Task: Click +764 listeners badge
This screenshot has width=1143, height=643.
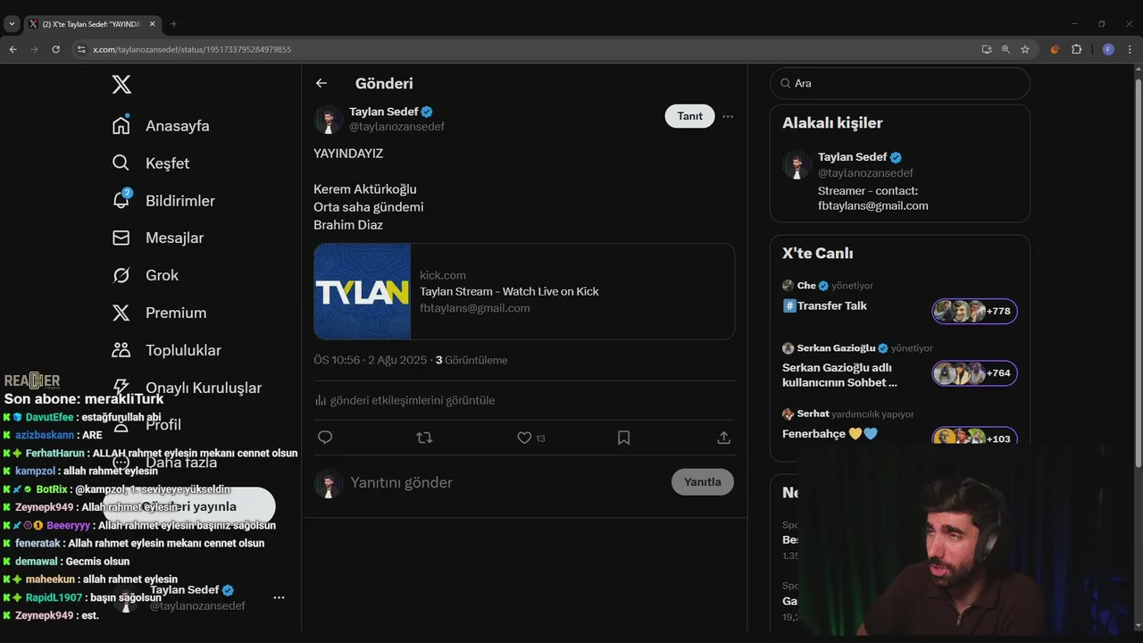Action: [975, 373]
